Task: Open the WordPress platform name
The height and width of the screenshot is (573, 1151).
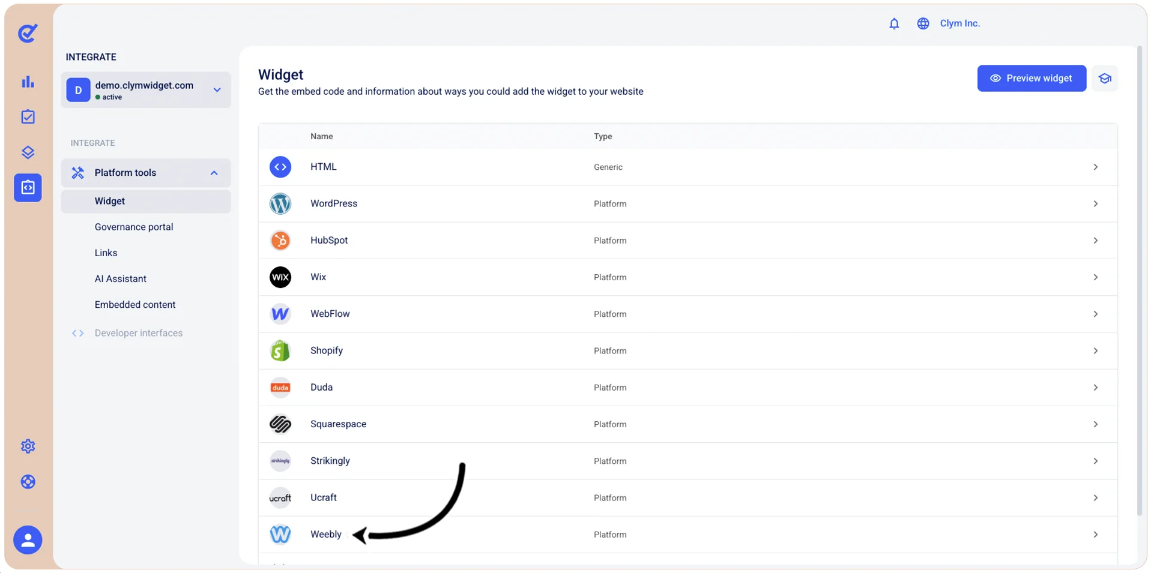Action: click(x=334, y=204)
